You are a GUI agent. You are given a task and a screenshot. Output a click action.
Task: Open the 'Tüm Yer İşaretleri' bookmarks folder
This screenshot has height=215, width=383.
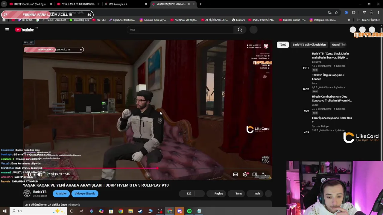(369, 20)
